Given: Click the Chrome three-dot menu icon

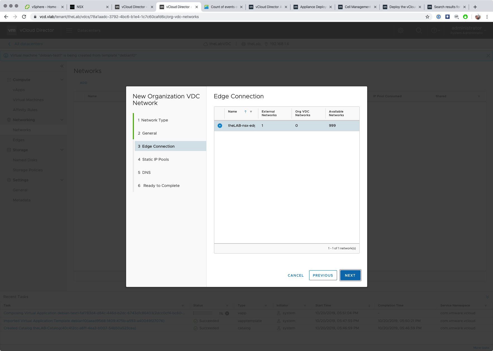Looking at the screenshot, I should click(x=487, y=17).
